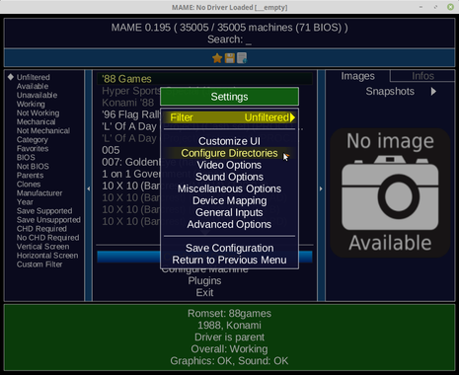The height and width of the screenshot is (375, 459).
Task: Advance Snapshots to next image type
Action: click(x=433, y=92)
